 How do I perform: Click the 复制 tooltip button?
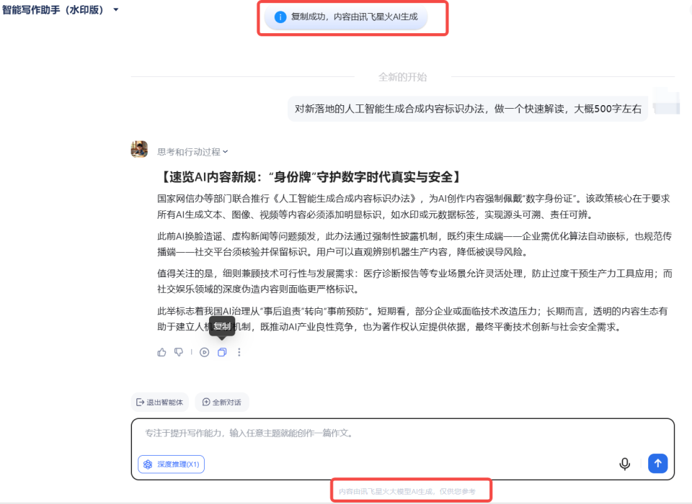[x=223, y=326]
